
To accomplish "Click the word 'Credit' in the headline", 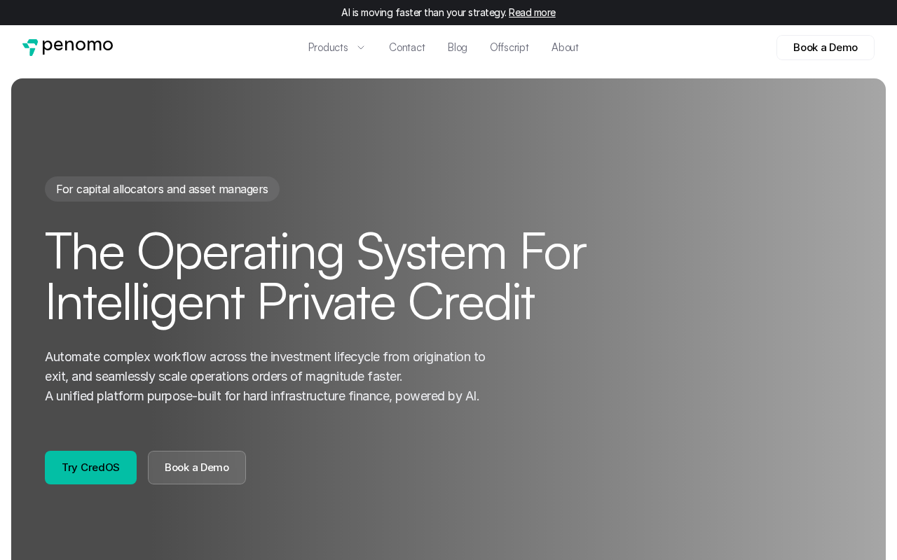I will pos(470,302).
